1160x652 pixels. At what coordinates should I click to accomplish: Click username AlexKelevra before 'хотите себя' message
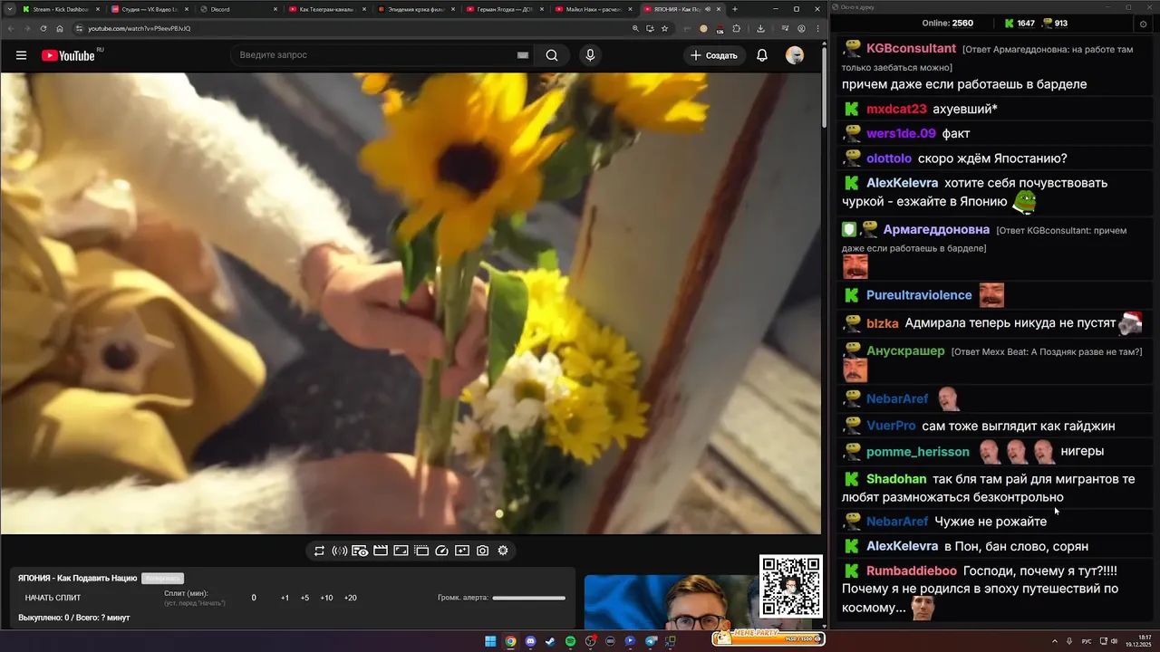click(x=902, y=183)
